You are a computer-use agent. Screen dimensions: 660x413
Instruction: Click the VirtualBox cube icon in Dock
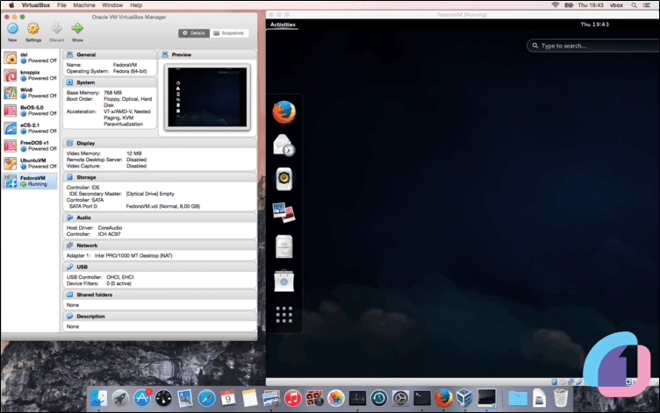click(x=464, y=398)
